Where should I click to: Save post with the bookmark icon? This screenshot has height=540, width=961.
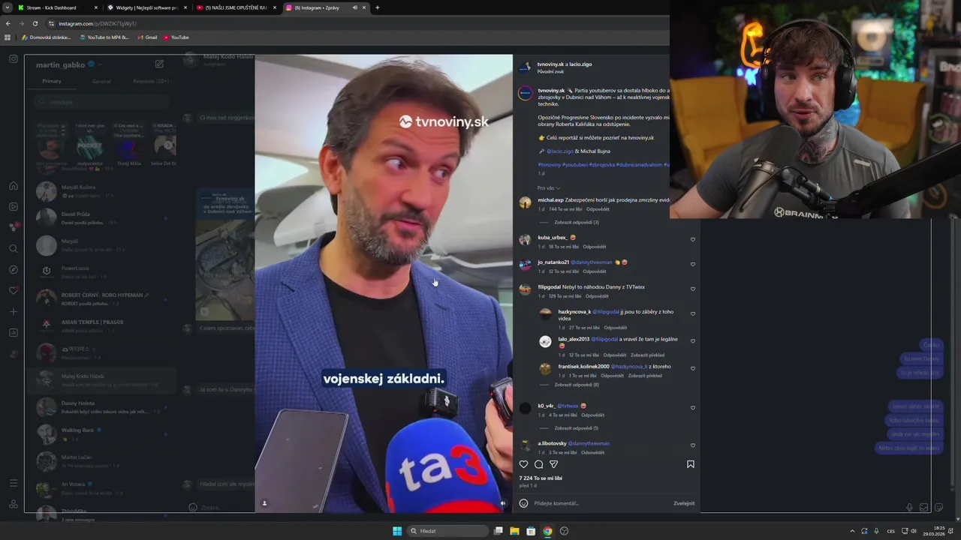pos(690,464)
